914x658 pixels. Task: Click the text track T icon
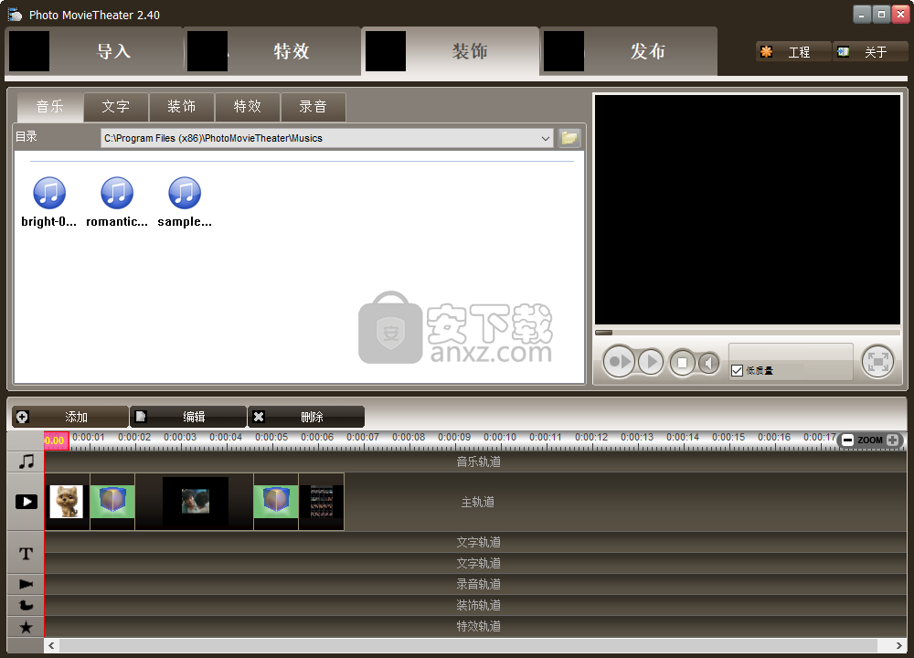point(27,553)
